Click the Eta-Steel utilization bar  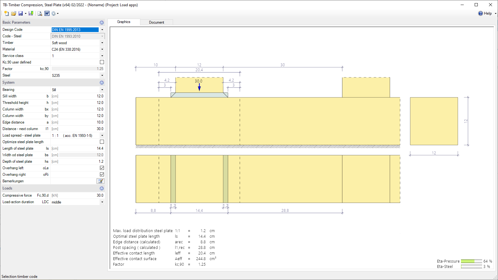[x=472, y=267]
